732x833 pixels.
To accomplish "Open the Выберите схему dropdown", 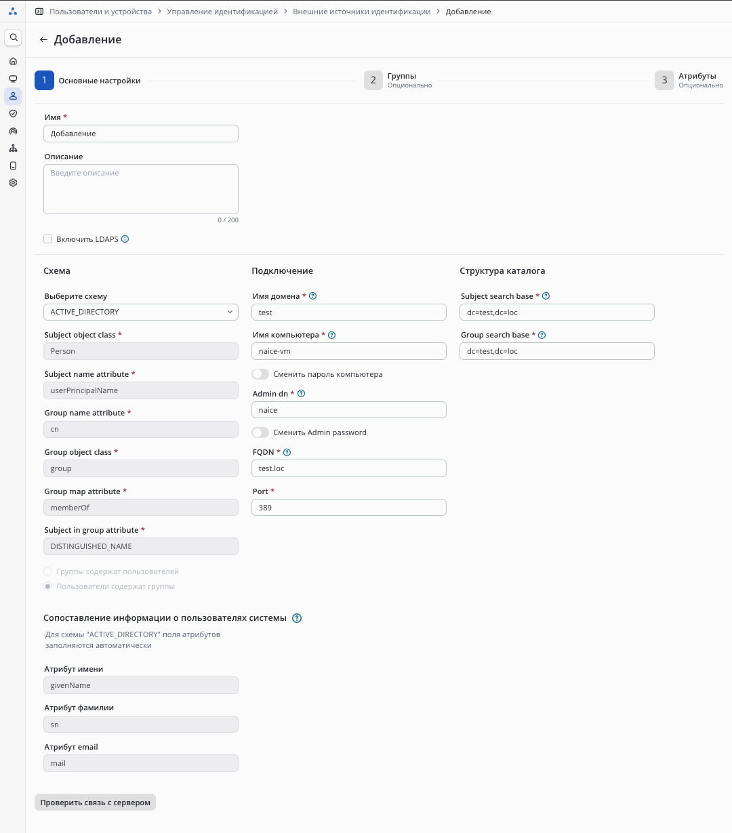I will [141, 312].
